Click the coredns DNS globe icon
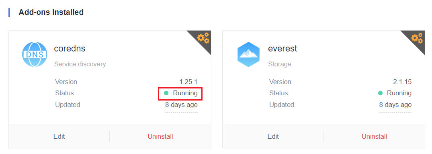This screenshot has width=432, height=154. (35, 54)
